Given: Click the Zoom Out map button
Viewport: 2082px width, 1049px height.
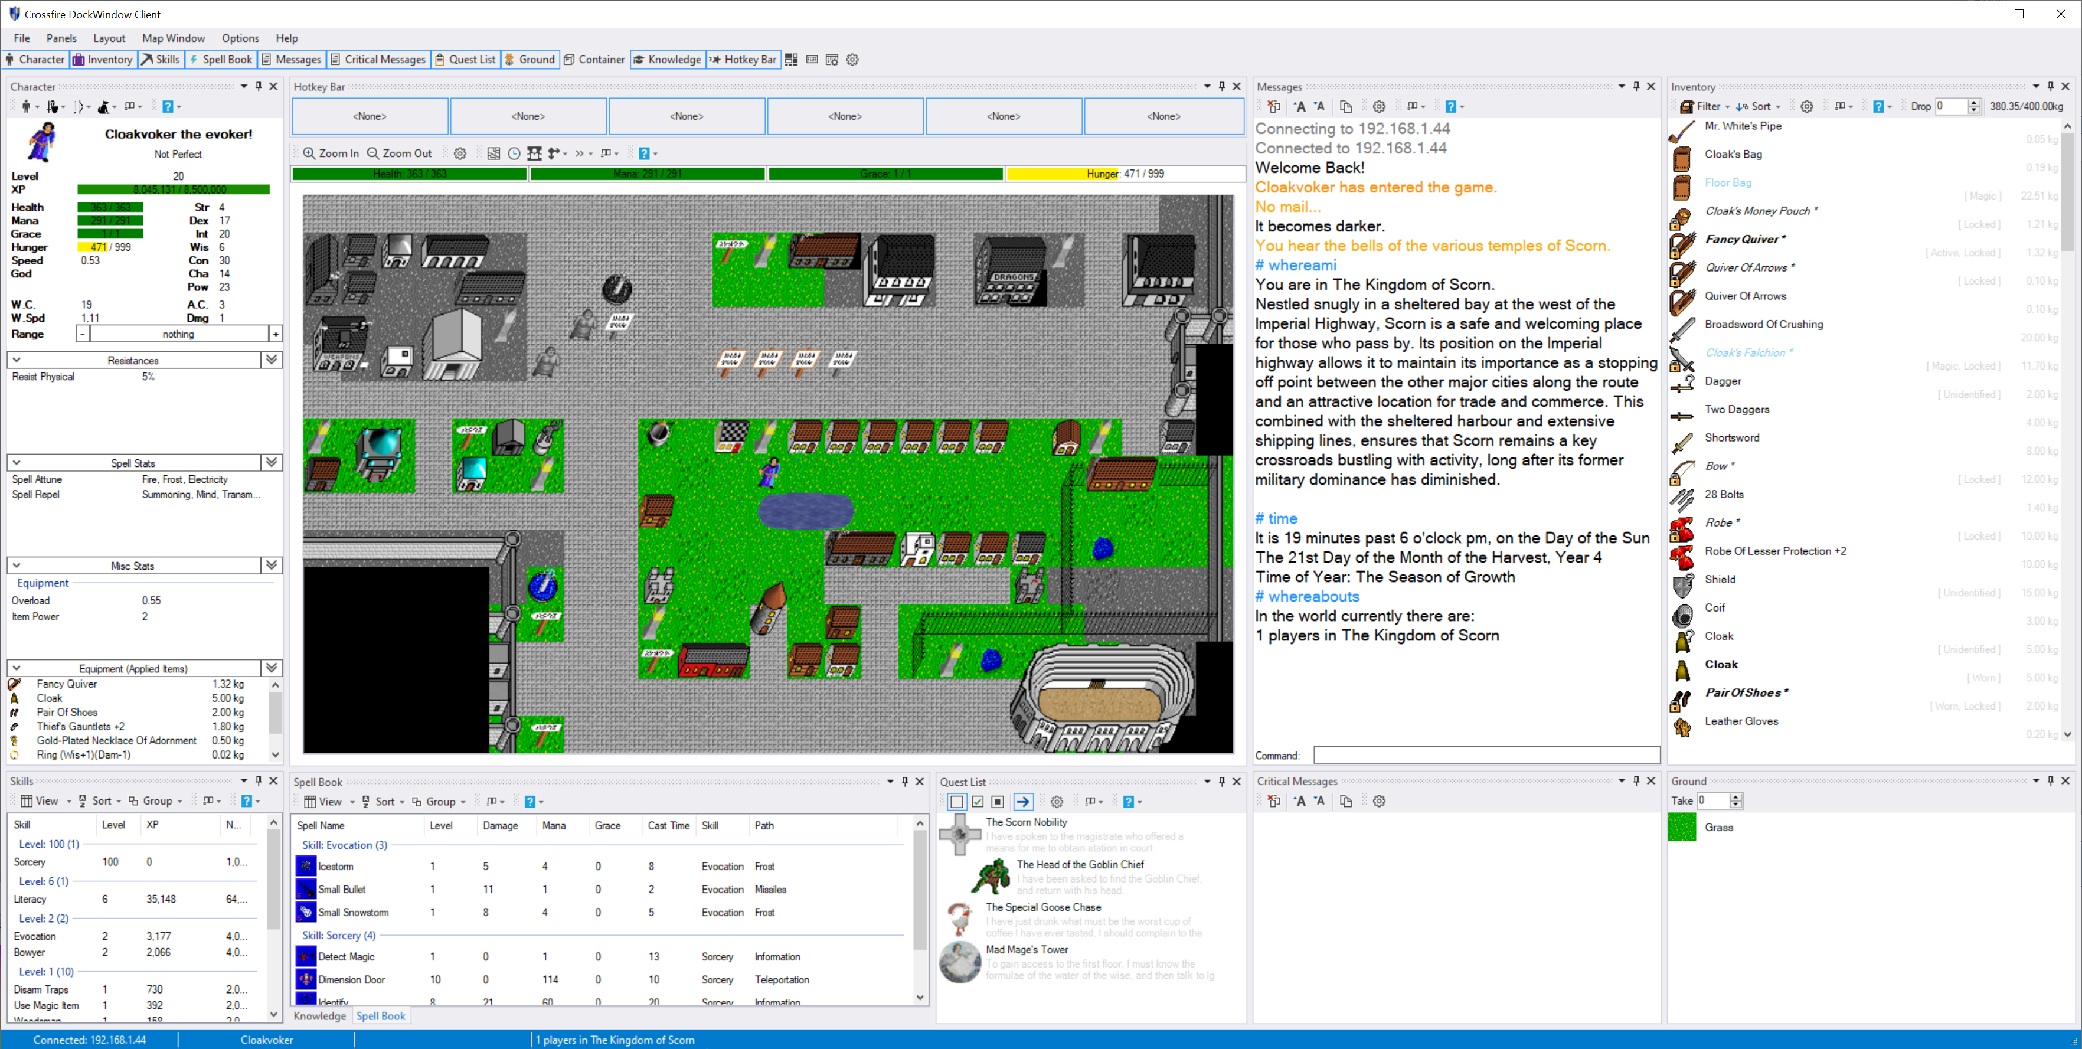Looking at the screenshot, I should [x=399, y=153].
